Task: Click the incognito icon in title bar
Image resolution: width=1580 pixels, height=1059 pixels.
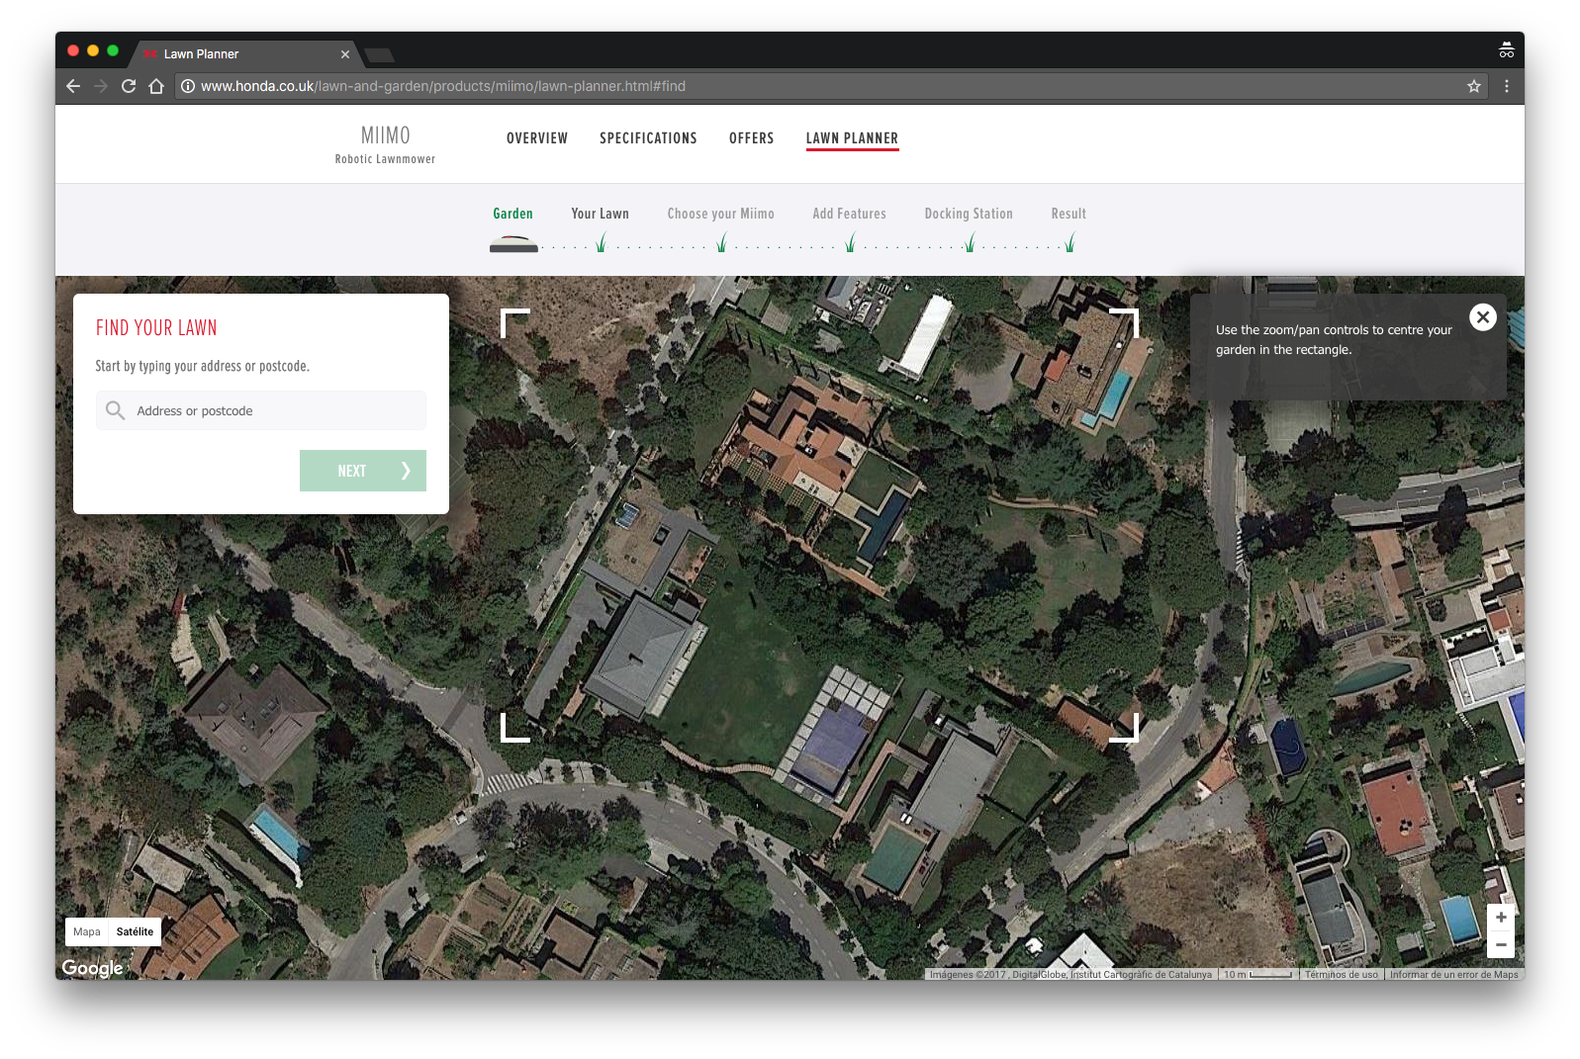Action: 1506,50
